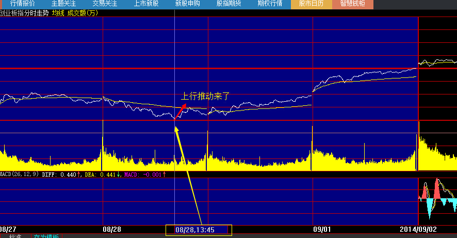The height and width of the screenshot is (238, 457).
Task: Go to the 上市新股 tab
Action: coord(146,4)
